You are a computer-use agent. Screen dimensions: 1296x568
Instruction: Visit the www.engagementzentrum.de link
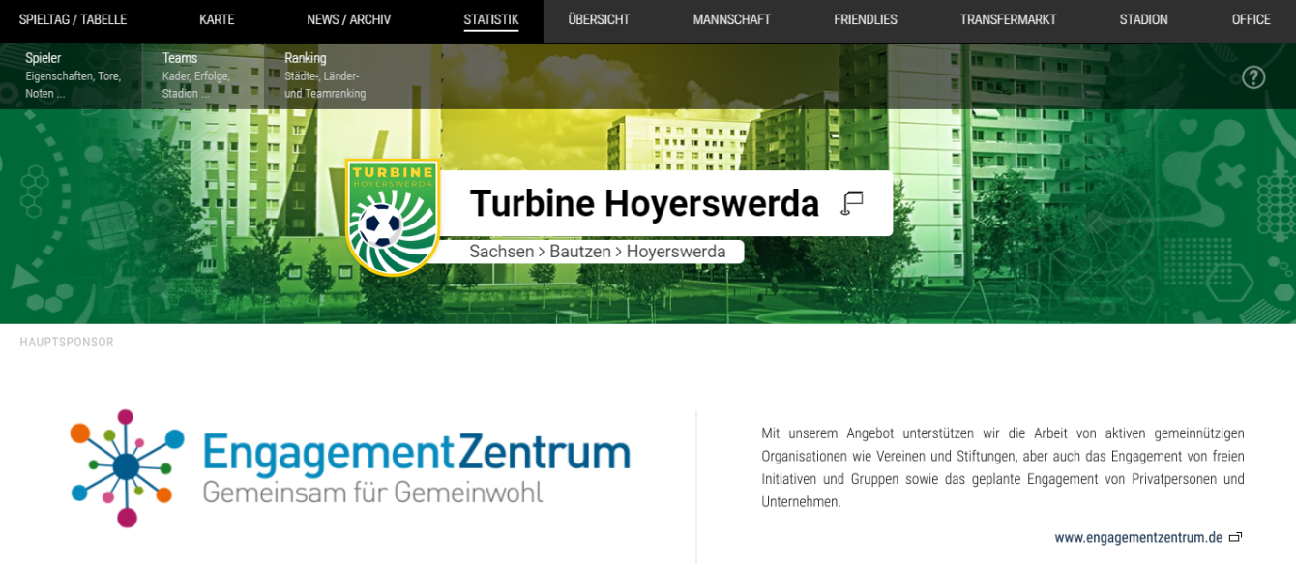click(1137, 538)
